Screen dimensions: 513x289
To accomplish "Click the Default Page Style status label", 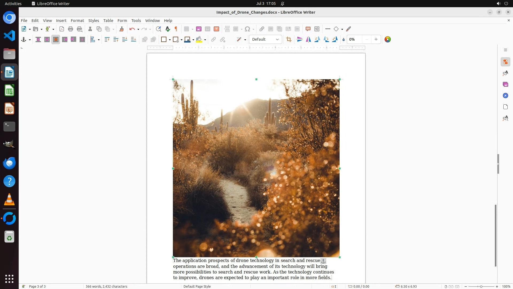I will 197,286.
